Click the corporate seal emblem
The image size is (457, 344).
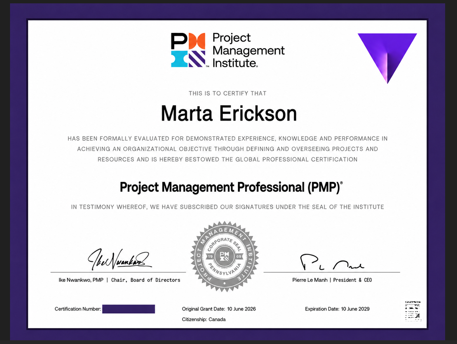[225, 256]
